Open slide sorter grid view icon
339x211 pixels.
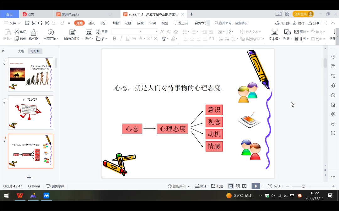(238, 186)
